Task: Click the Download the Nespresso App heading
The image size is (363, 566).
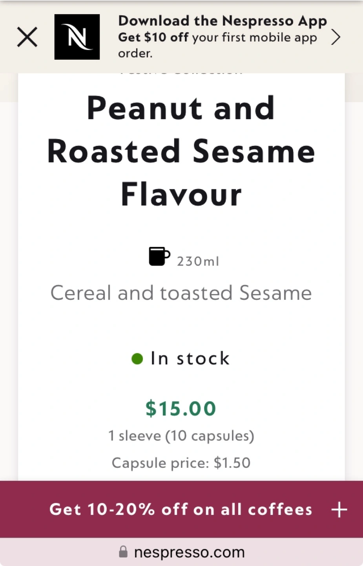Action: pos(222,21)
